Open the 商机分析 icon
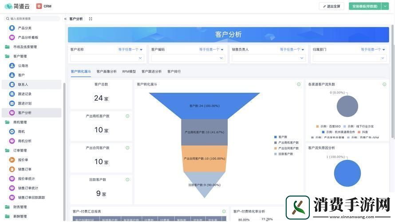395x222 pixels. click(x=12, y=141)
